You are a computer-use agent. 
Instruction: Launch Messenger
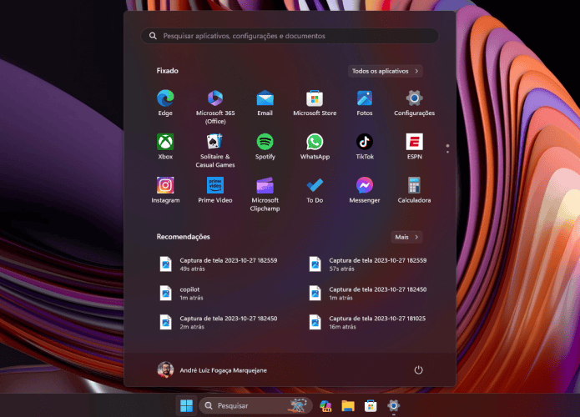(x=365, y=190)
